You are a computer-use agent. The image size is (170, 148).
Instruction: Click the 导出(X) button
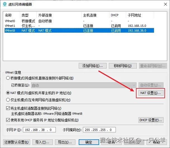(x=65, y=142)
